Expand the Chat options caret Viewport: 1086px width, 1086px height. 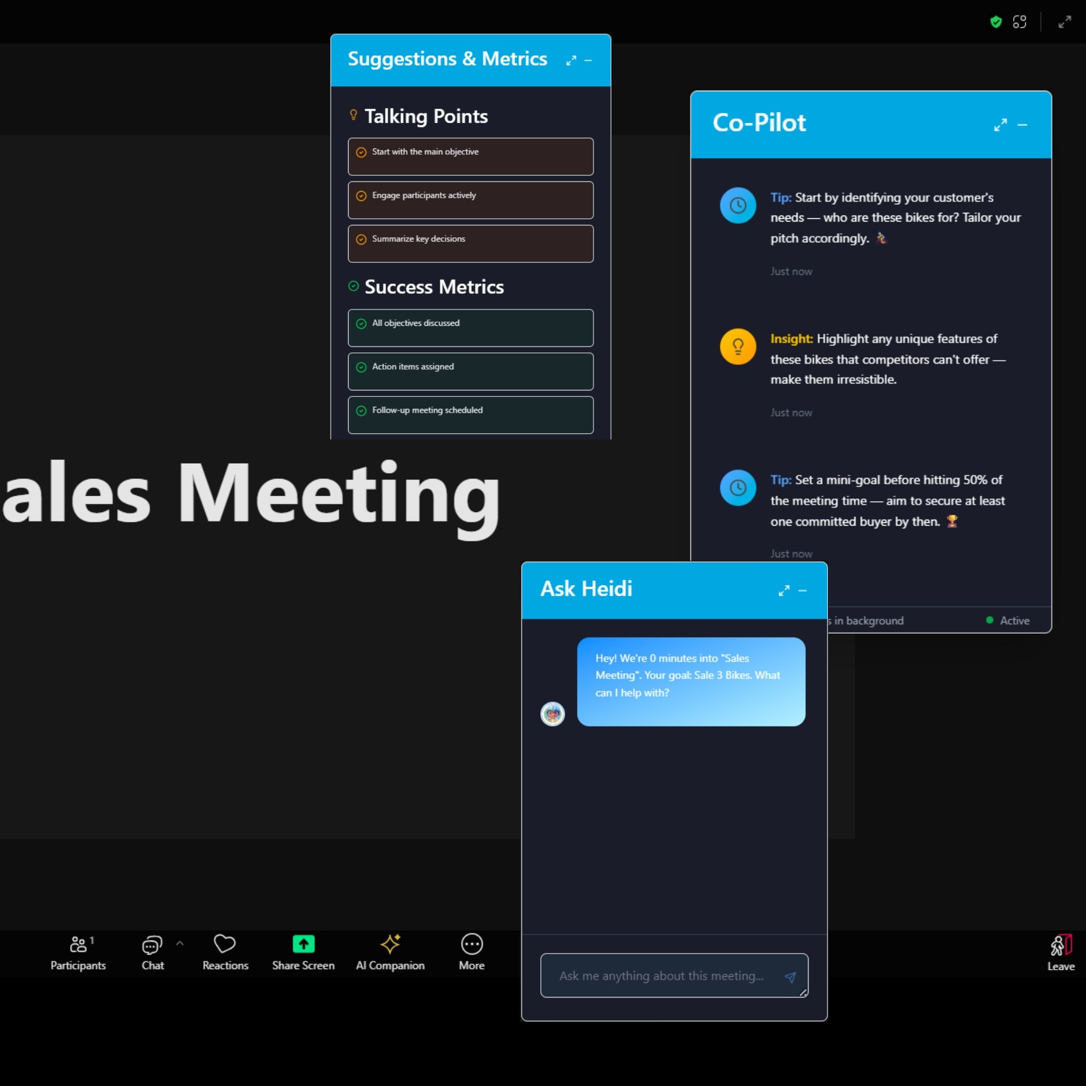[x=180, y=943]
